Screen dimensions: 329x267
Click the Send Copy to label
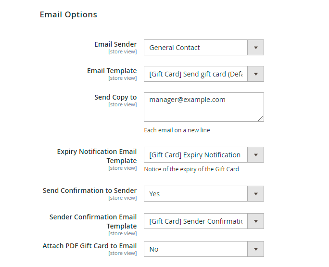[x=115, y=97]
